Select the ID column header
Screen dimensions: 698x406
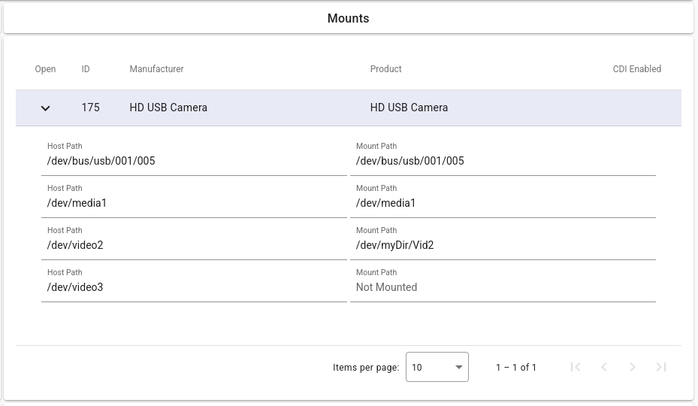click(x=86, y=69)
